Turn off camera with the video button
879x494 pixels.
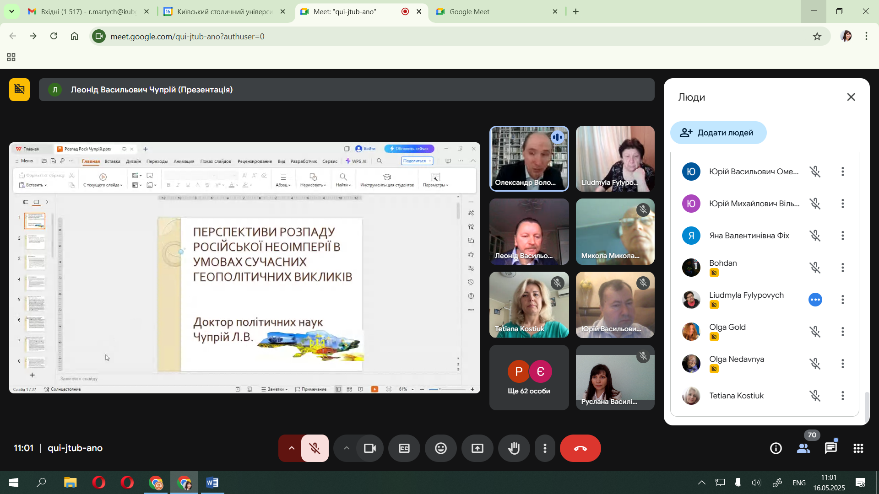coord(369,448)
